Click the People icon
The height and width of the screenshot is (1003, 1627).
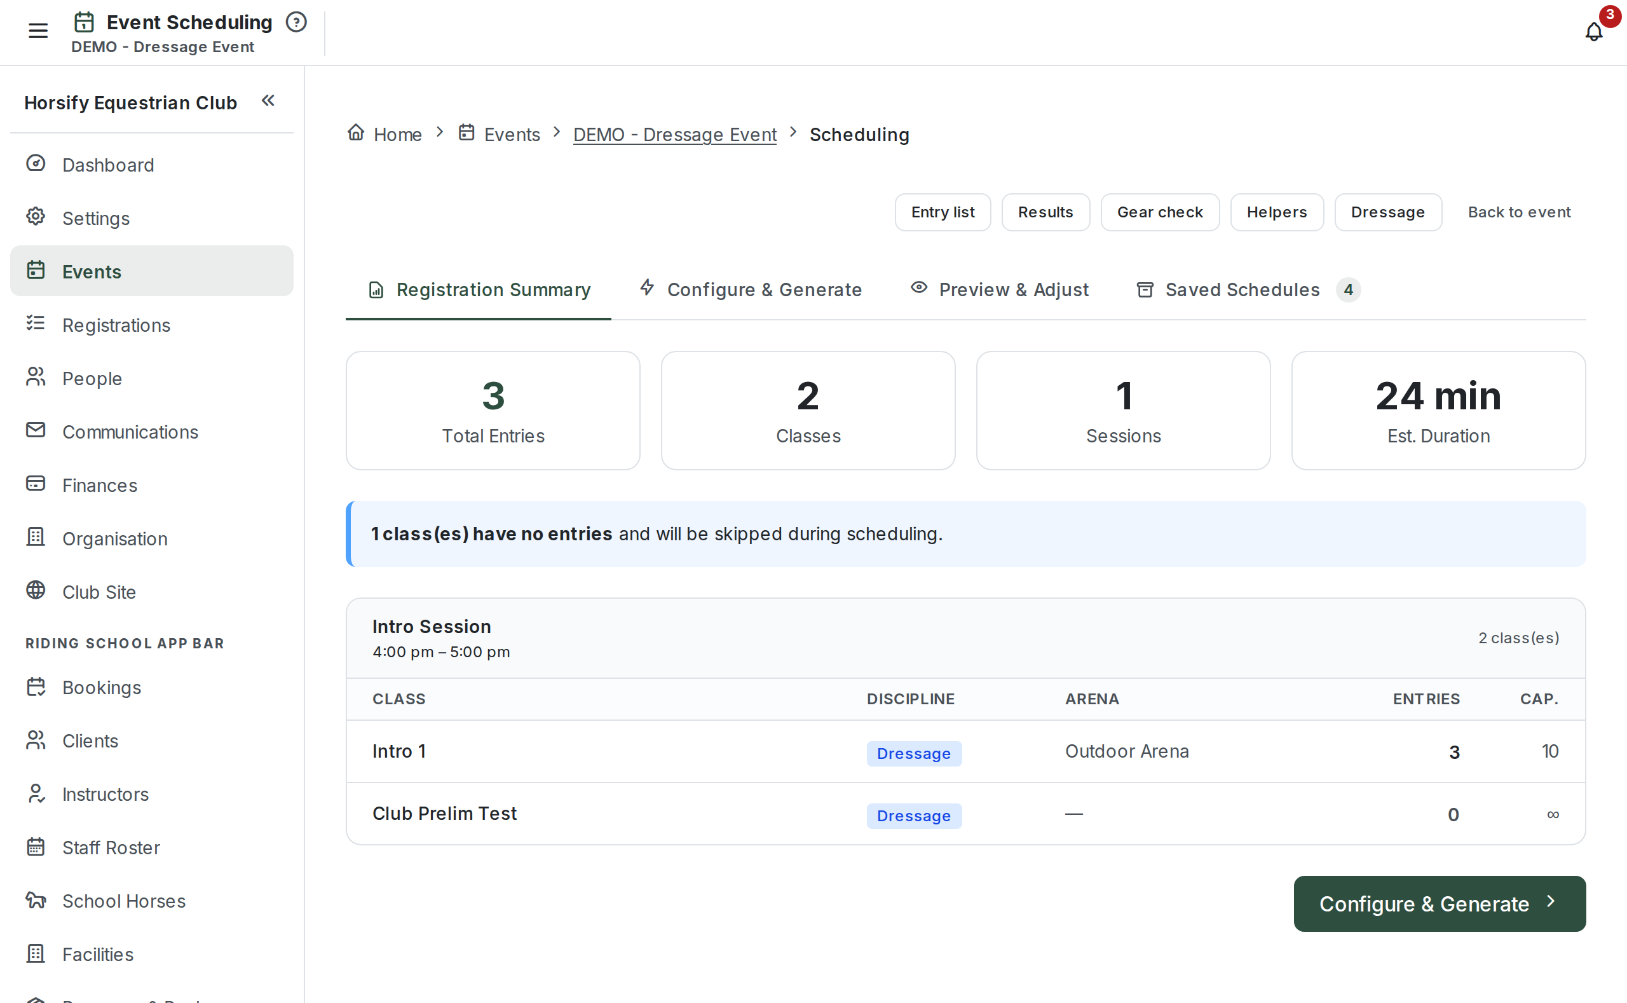[36, 378]
